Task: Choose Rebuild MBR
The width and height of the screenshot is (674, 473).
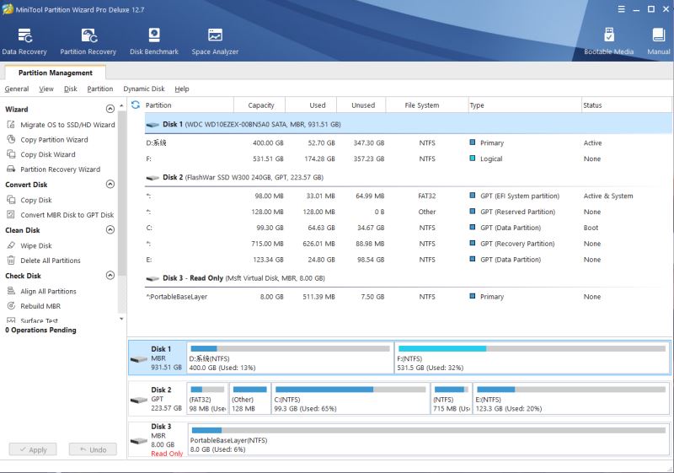Action: [34, 306]
